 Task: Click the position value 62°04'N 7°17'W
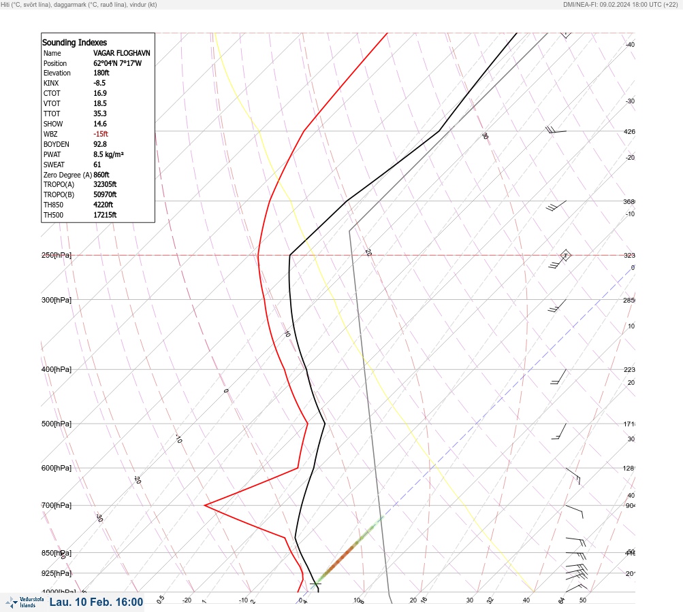[118, 63]
